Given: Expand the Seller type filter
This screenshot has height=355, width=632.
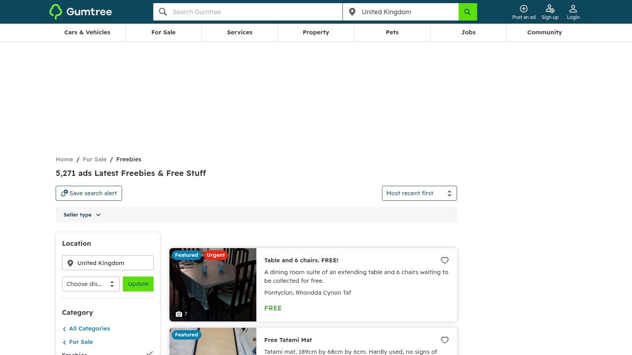Looking at the screenshot, I should (x=82, y=215).
